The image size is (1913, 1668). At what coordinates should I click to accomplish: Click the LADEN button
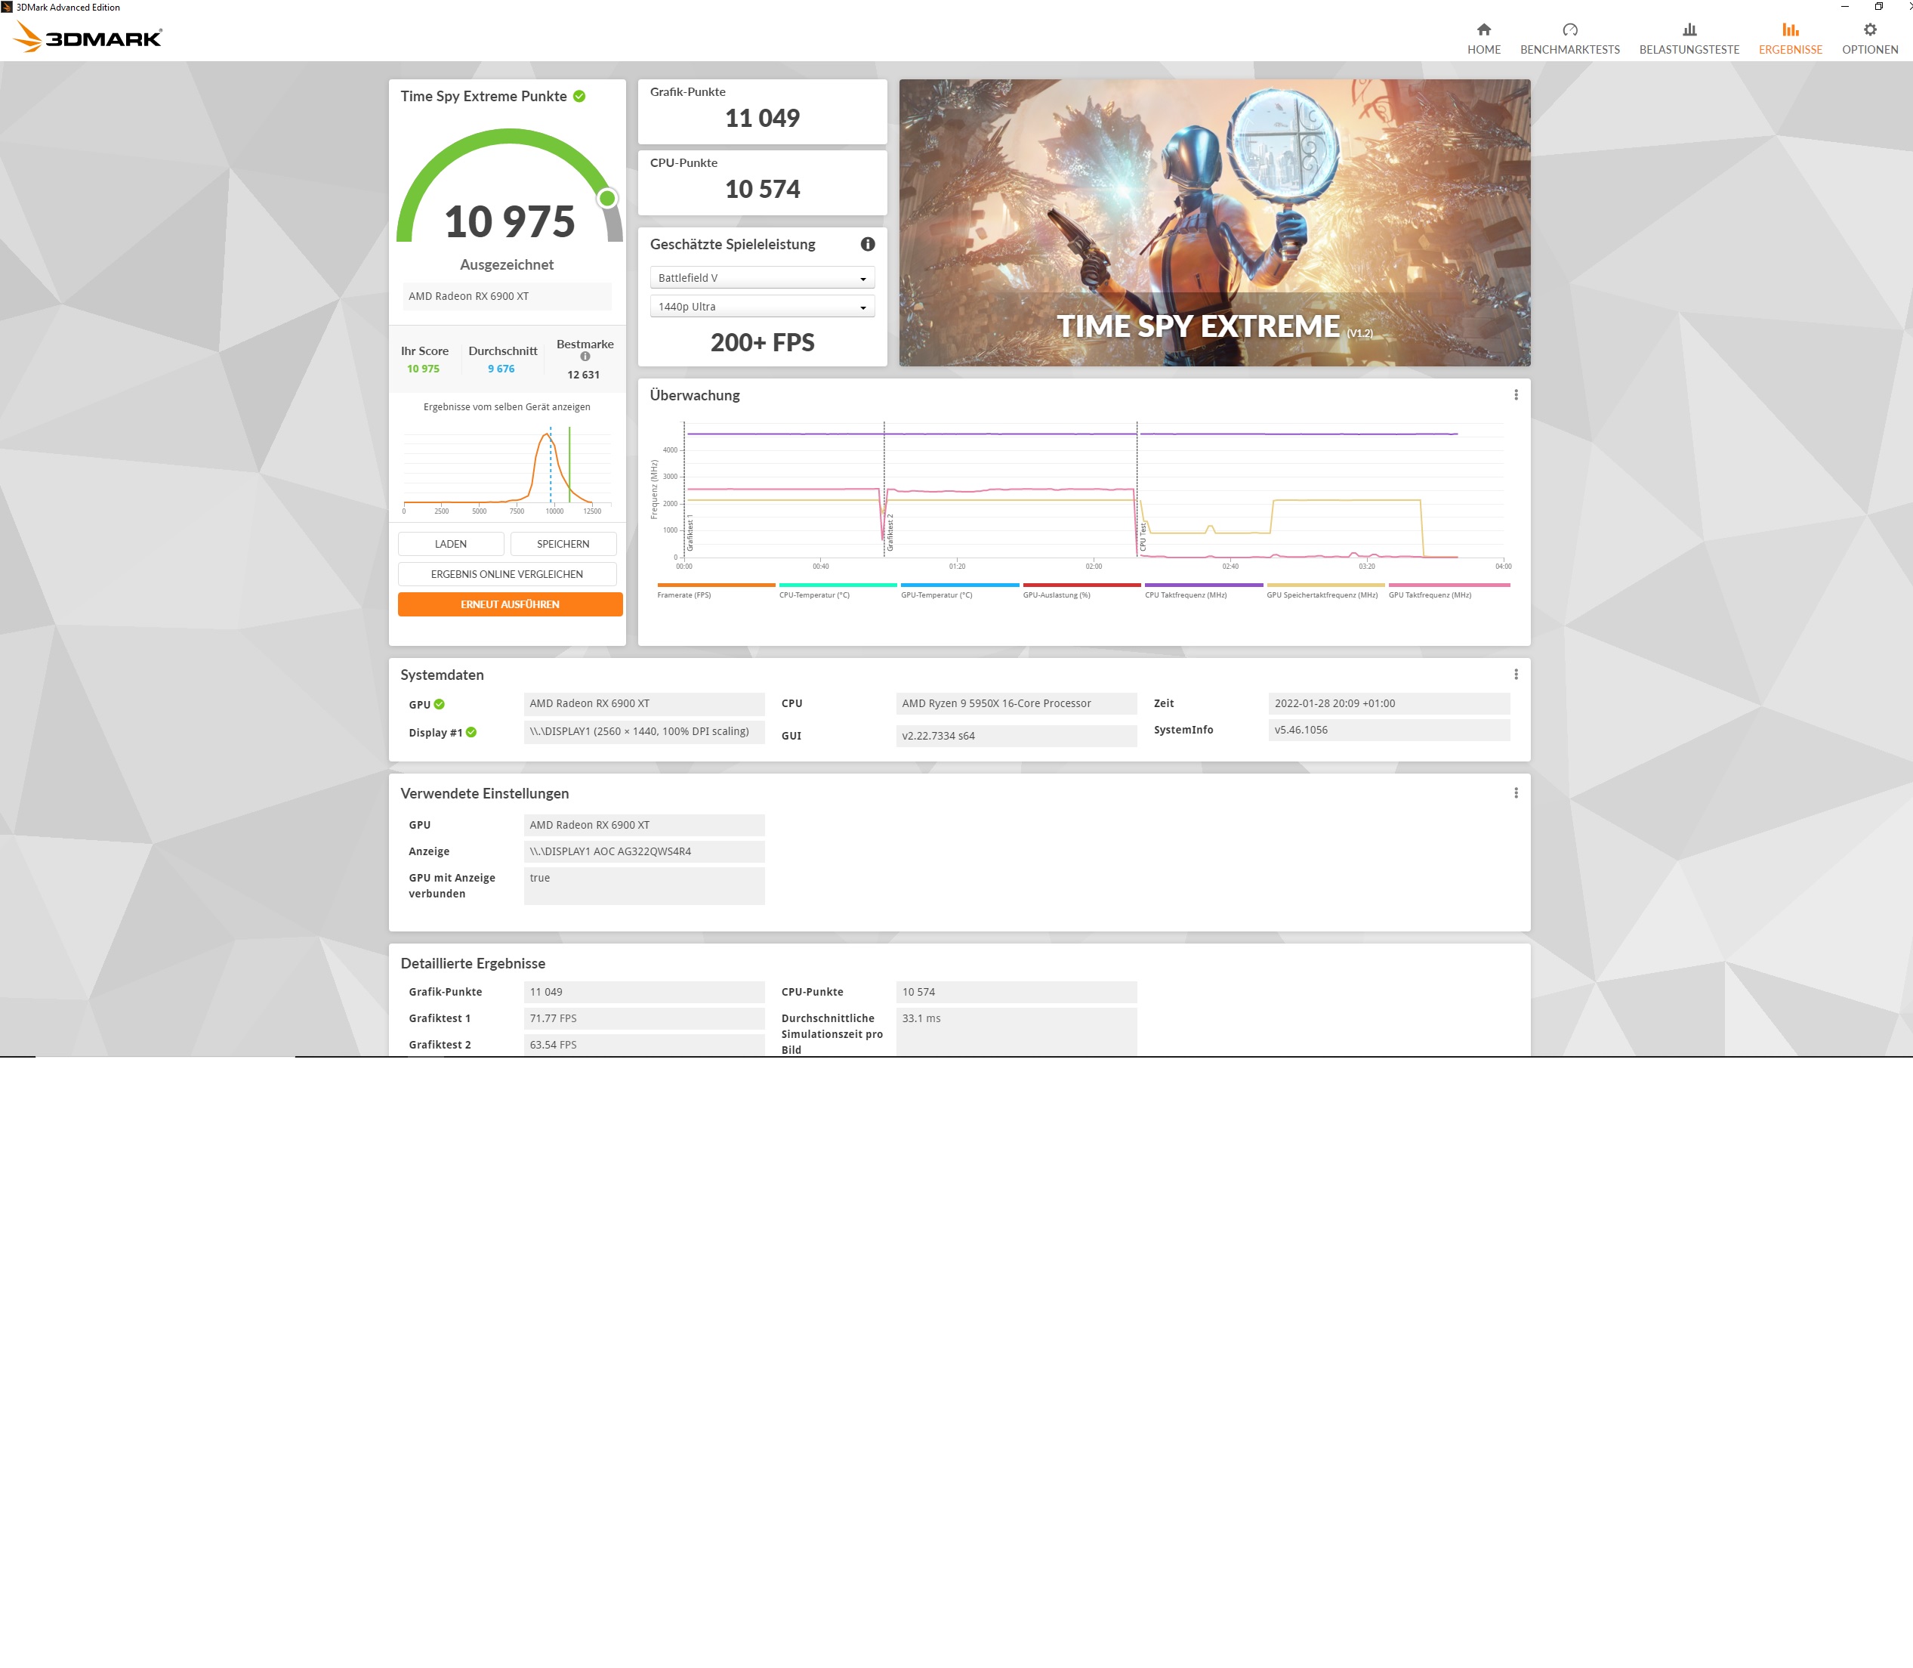(452, 544)
